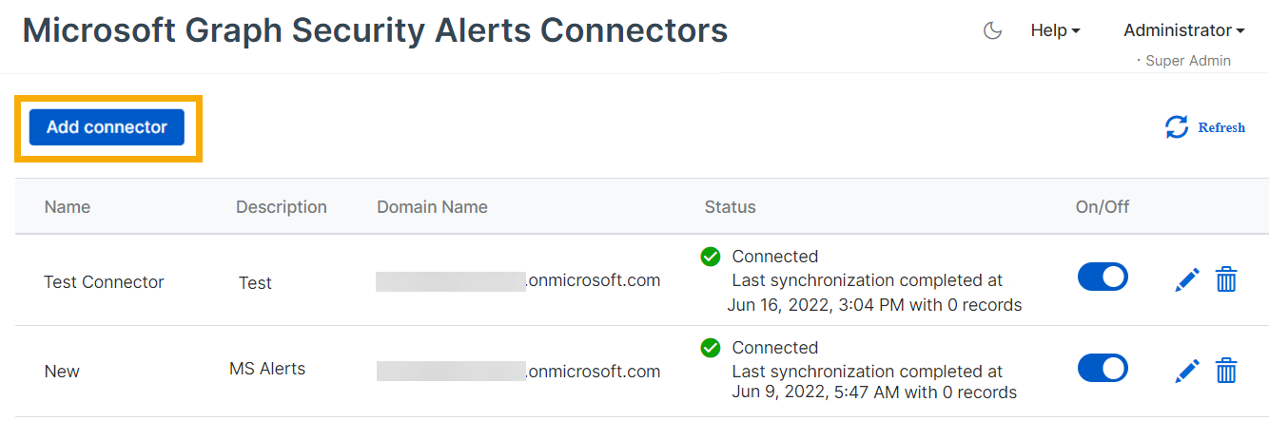Viewport: 1269px width, 421px height.
Task: Click the Refresh circular arrows icon
Action: click(1177, 127)
